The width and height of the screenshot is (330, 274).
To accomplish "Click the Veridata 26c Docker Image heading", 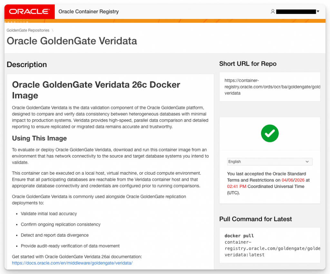I will (96, 90).
